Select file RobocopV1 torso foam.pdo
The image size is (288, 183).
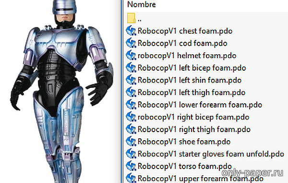[x=185, y=166]
